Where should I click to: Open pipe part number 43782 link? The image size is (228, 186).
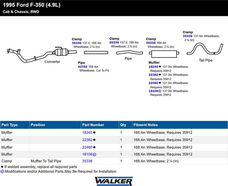(x=83, y=67)
